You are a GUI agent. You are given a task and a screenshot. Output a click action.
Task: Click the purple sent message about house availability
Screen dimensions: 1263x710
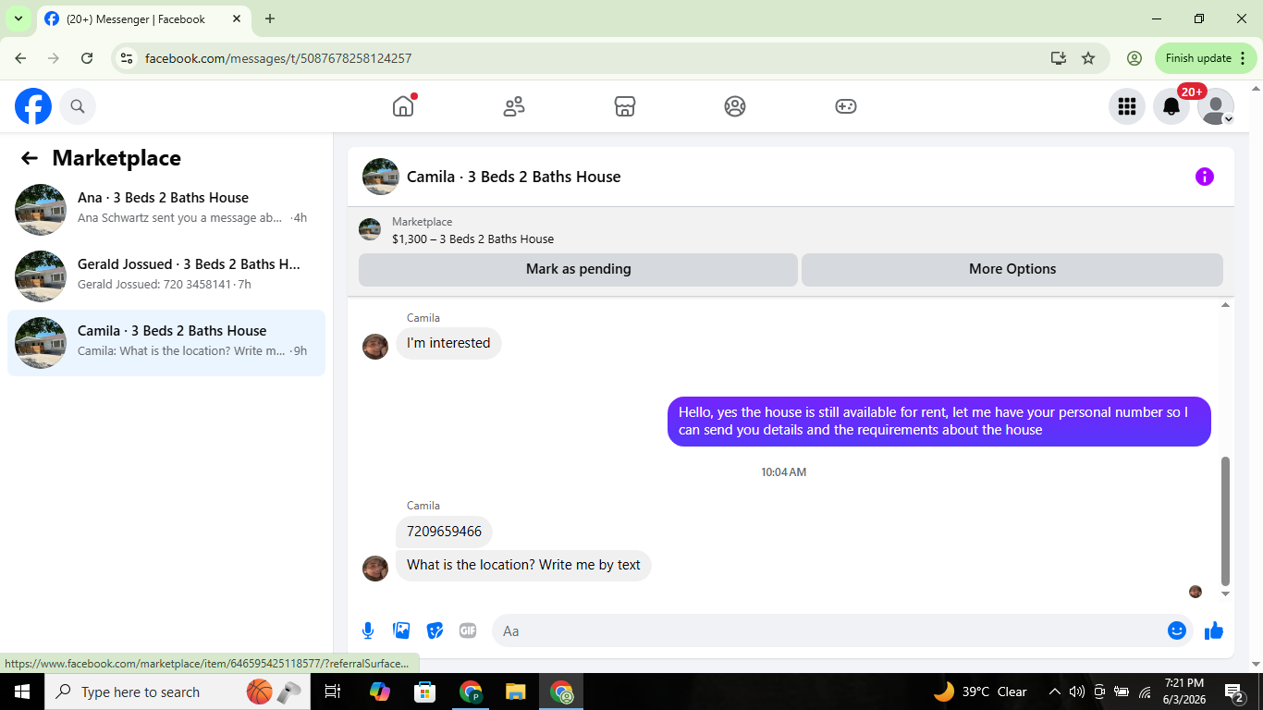pyautogui.click(x=939, y=422)
